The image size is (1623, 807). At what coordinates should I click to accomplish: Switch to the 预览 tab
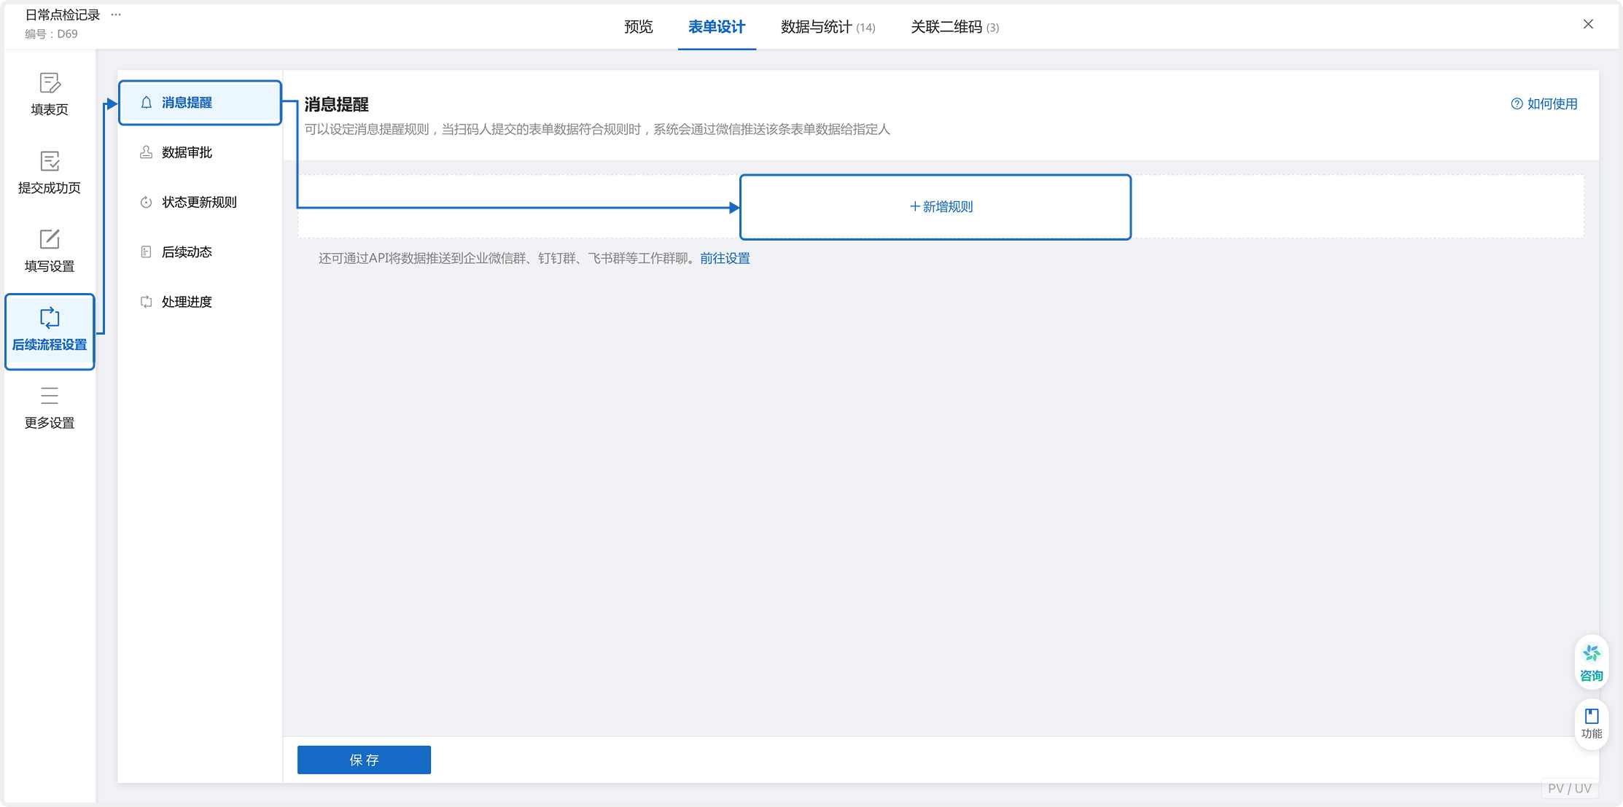point(637,26)
